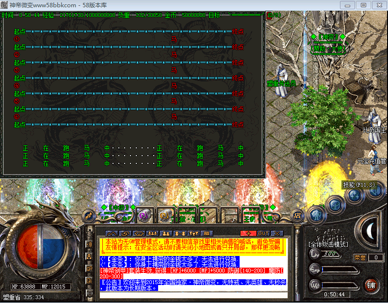Click the top 起点 start label
This screenshot has height=303, width=388.
point(20,32)
